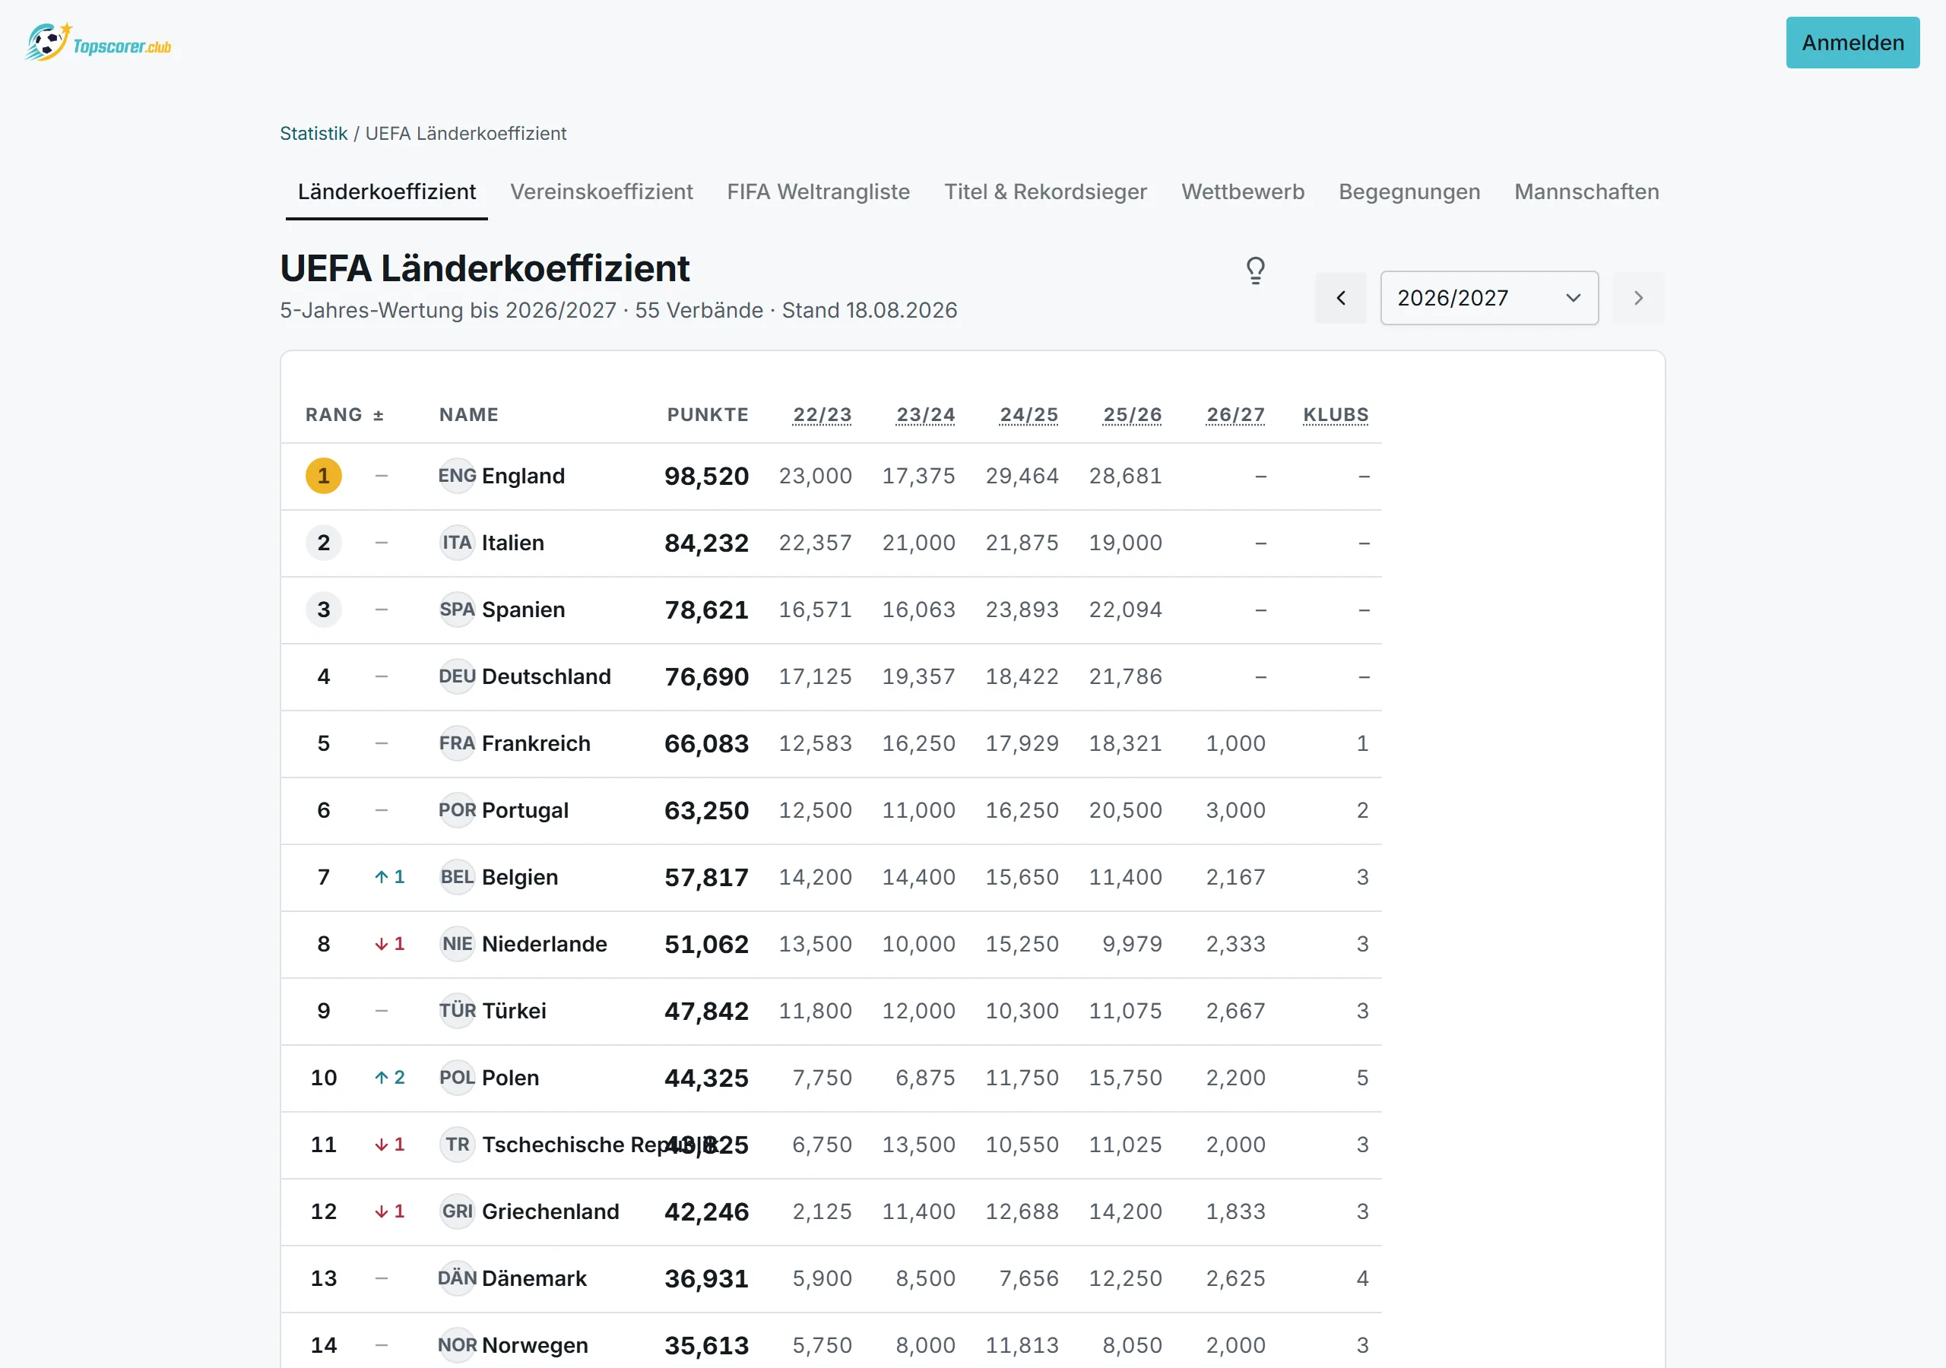The image size is (1946, 1368).
Task: Open the Italien row name
Action: pyautogui.click(x=513, y=543)
